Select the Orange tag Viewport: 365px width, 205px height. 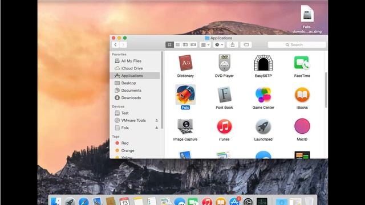tap(135, 150)
